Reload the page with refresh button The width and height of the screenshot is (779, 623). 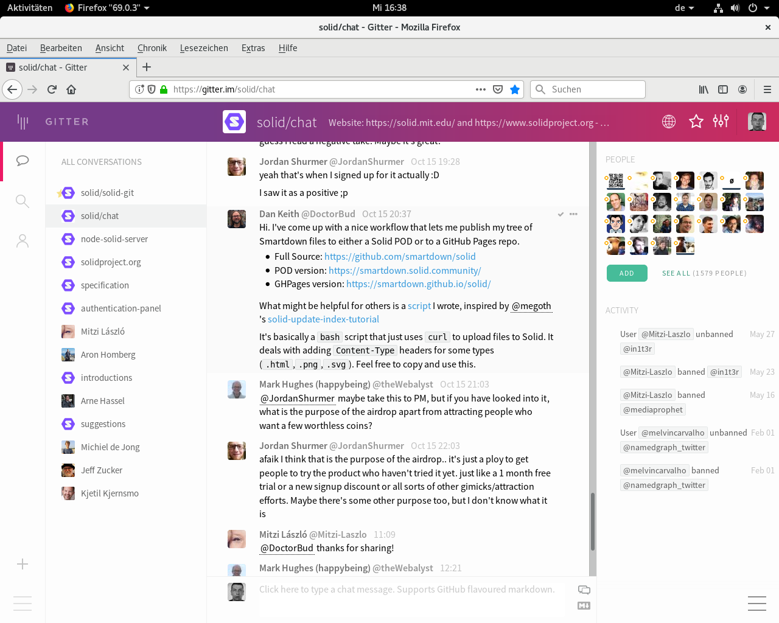pyautogui.click(x=52, y=89)
